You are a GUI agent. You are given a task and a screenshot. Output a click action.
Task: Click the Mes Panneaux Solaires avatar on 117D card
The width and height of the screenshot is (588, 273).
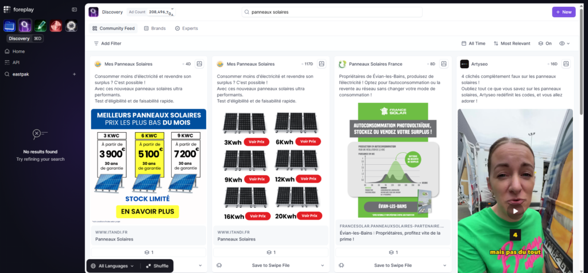click(x=220, y=64)
